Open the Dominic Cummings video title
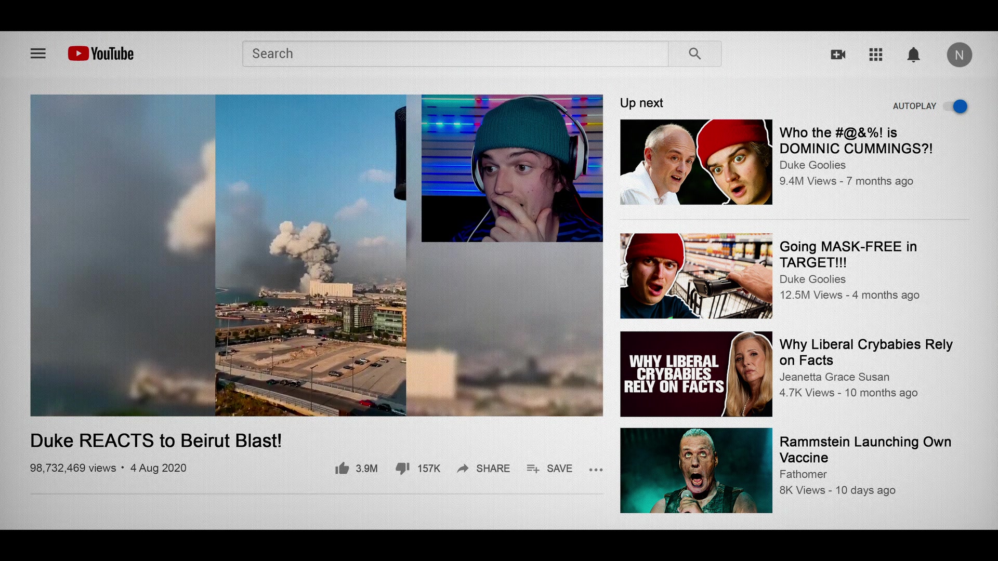 (856, 141)
